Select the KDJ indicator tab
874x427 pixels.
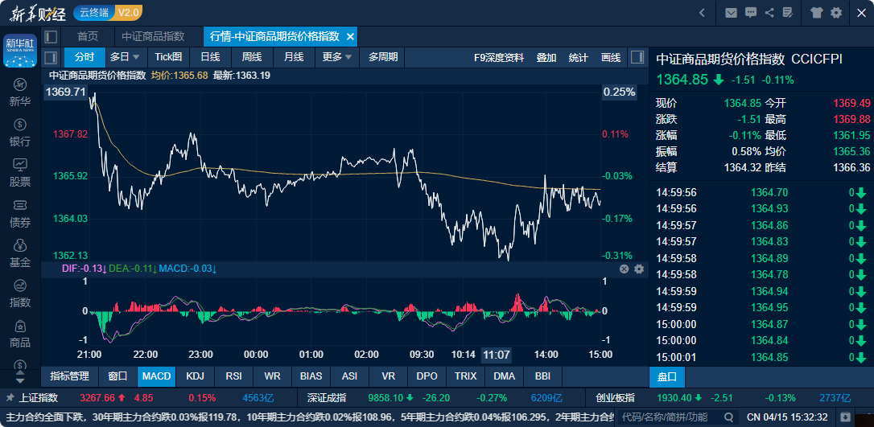(x=195, y=376)
